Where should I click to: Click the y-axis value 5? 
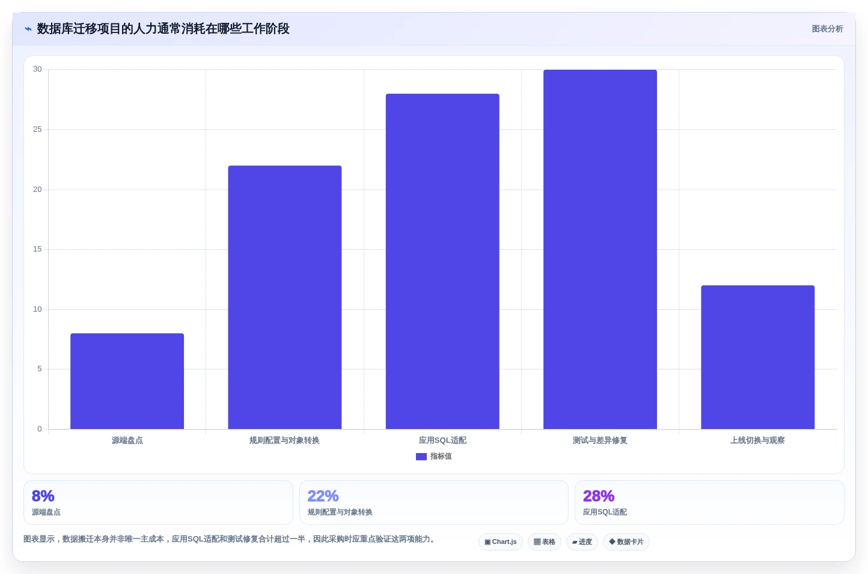(40, 369)
